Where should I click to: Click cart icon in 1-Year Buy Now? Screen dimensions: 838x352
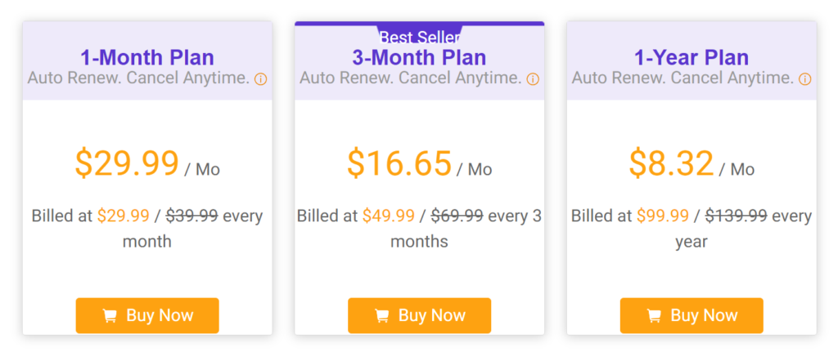654,316
